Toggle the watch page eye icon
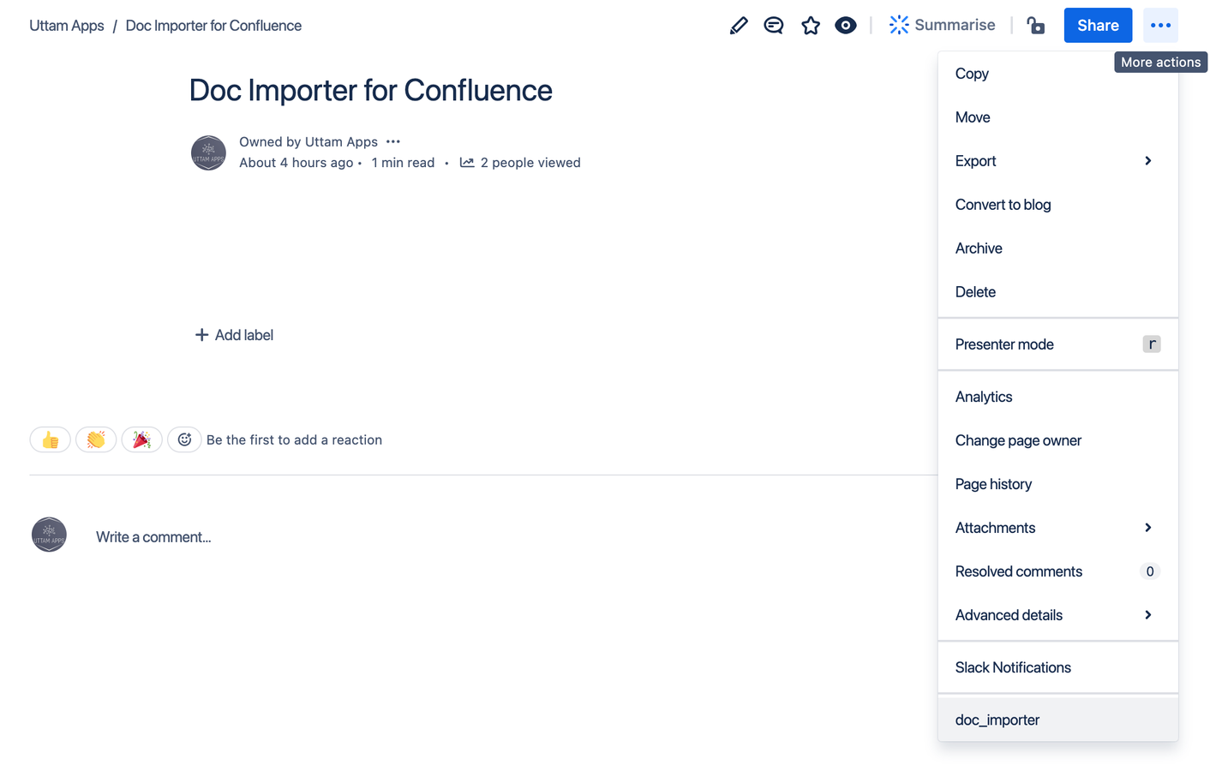This screenshot has height=771, width=1210. click(846, 26)
